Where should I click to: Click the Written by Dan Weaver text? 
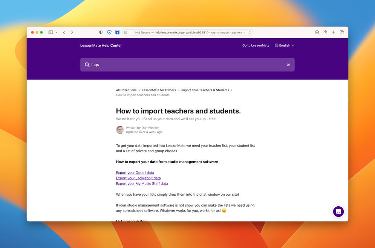(142, 128)
